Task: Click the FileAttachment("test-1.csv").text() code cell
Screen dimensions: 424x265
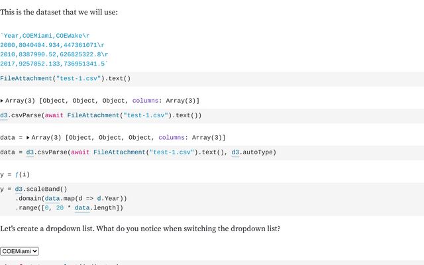Action: click(x=212, y=79)
